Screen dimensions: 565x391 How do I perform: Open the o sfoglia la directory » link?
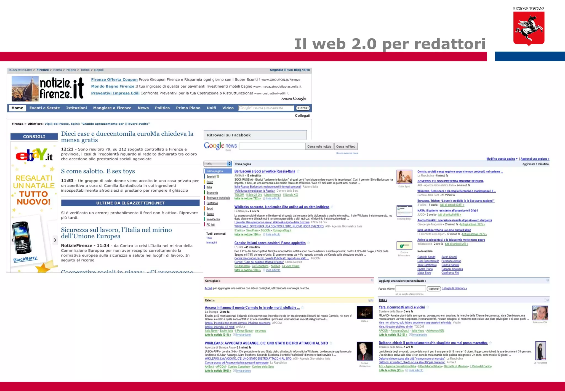[454, 288]
